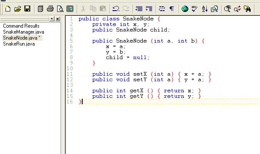Click the 'public class SnakeNode {' line
The image size is (260, 154).
pyautogui.click(x=119, y=19)
